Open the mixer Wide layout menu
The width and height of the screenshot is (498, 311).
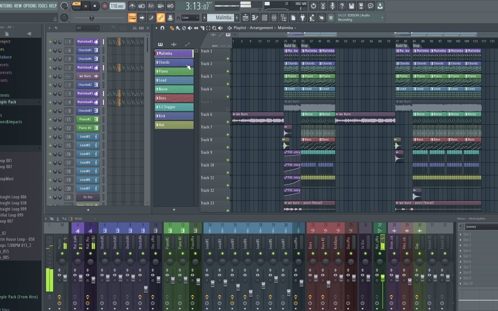(x=78, y=219)
